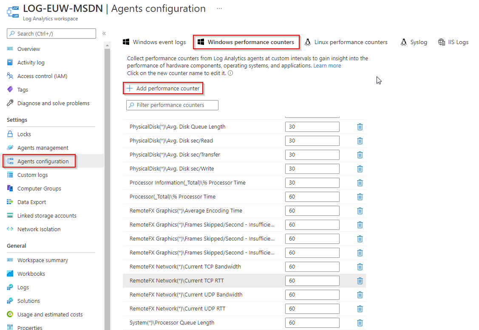Follow the Learn more link
Screen dimensions: 479x330
(327, 66)
